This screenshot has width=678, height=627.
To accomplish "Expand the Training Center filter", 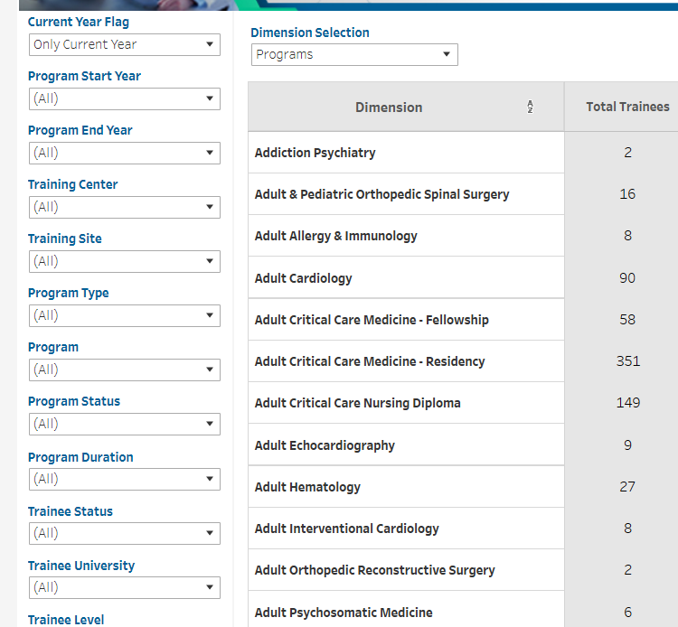I will 124,207.
